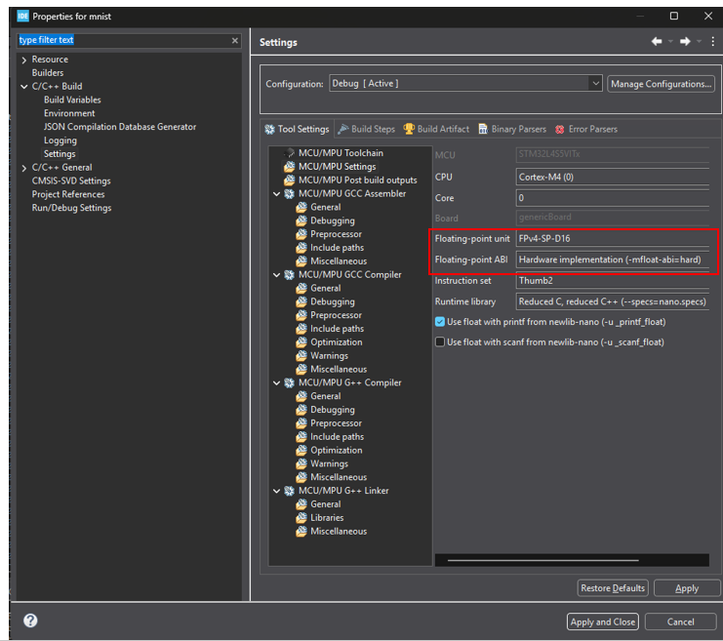Click icon beside Debugging under GCC Assembler
The image size is (723, 641).
[301, 220]
